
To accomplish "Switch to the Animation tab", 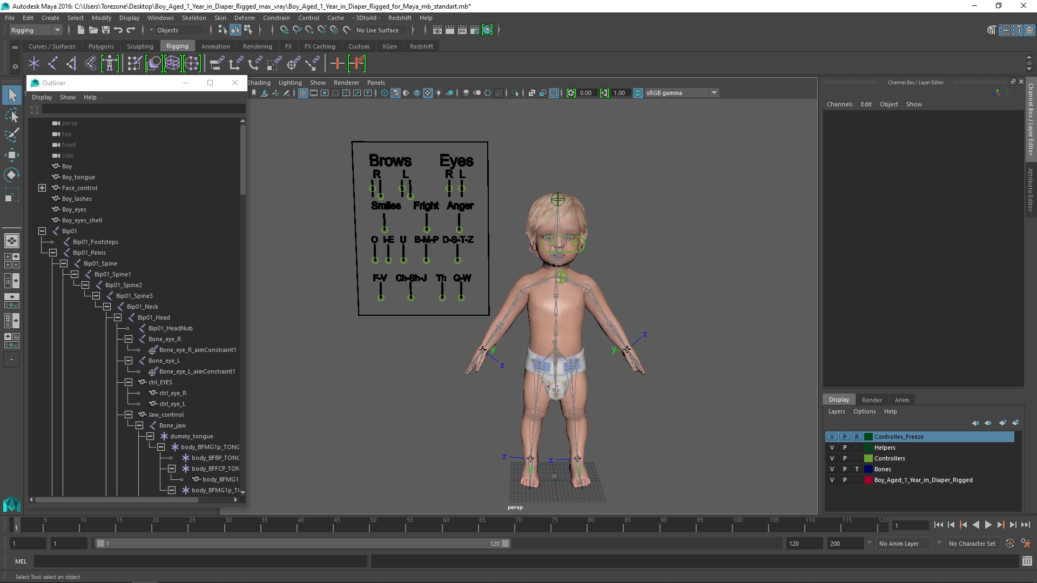I will click(x=215, y=45).
